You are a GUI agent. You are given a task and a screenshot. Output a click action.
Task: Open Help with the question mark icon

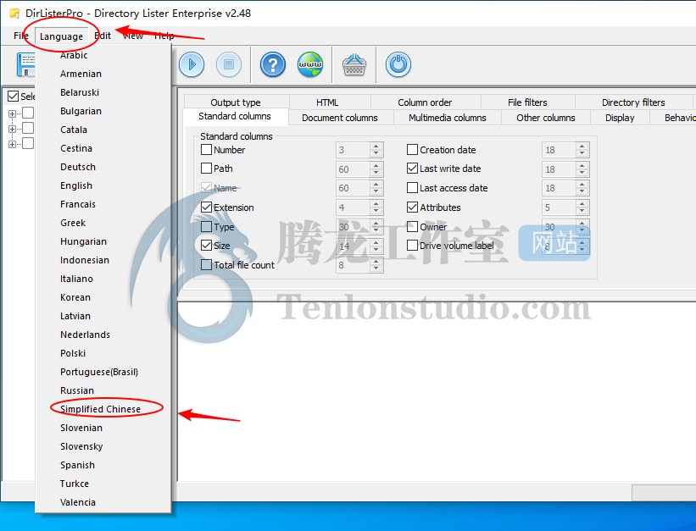click(272, 64)
